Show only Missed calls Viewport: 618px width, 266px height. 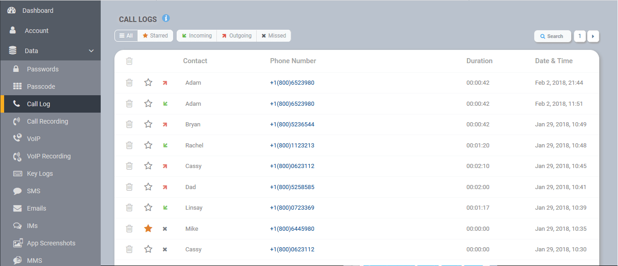coord(274,36)
